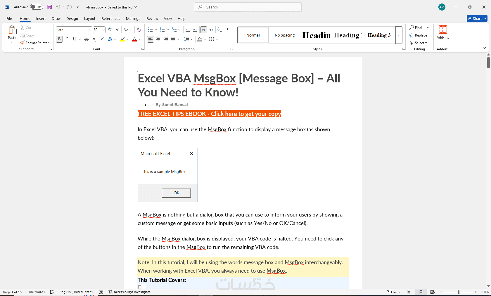Open the Paste options arrow

click(12, 43)
